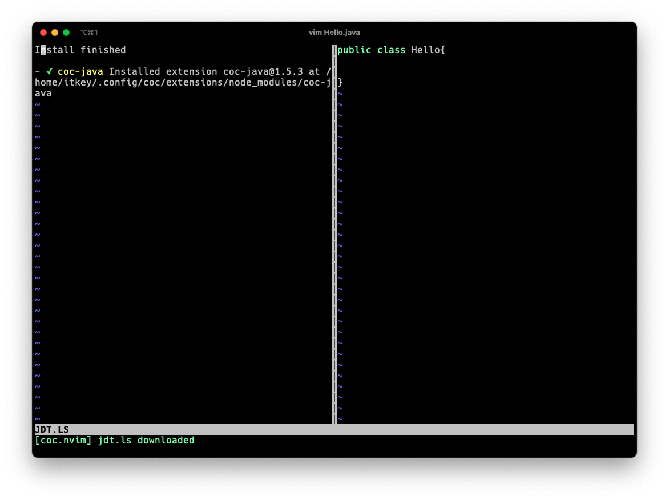Click the '[coc.nvim]' message prefix
669x500 pixels.
[63, 440]
